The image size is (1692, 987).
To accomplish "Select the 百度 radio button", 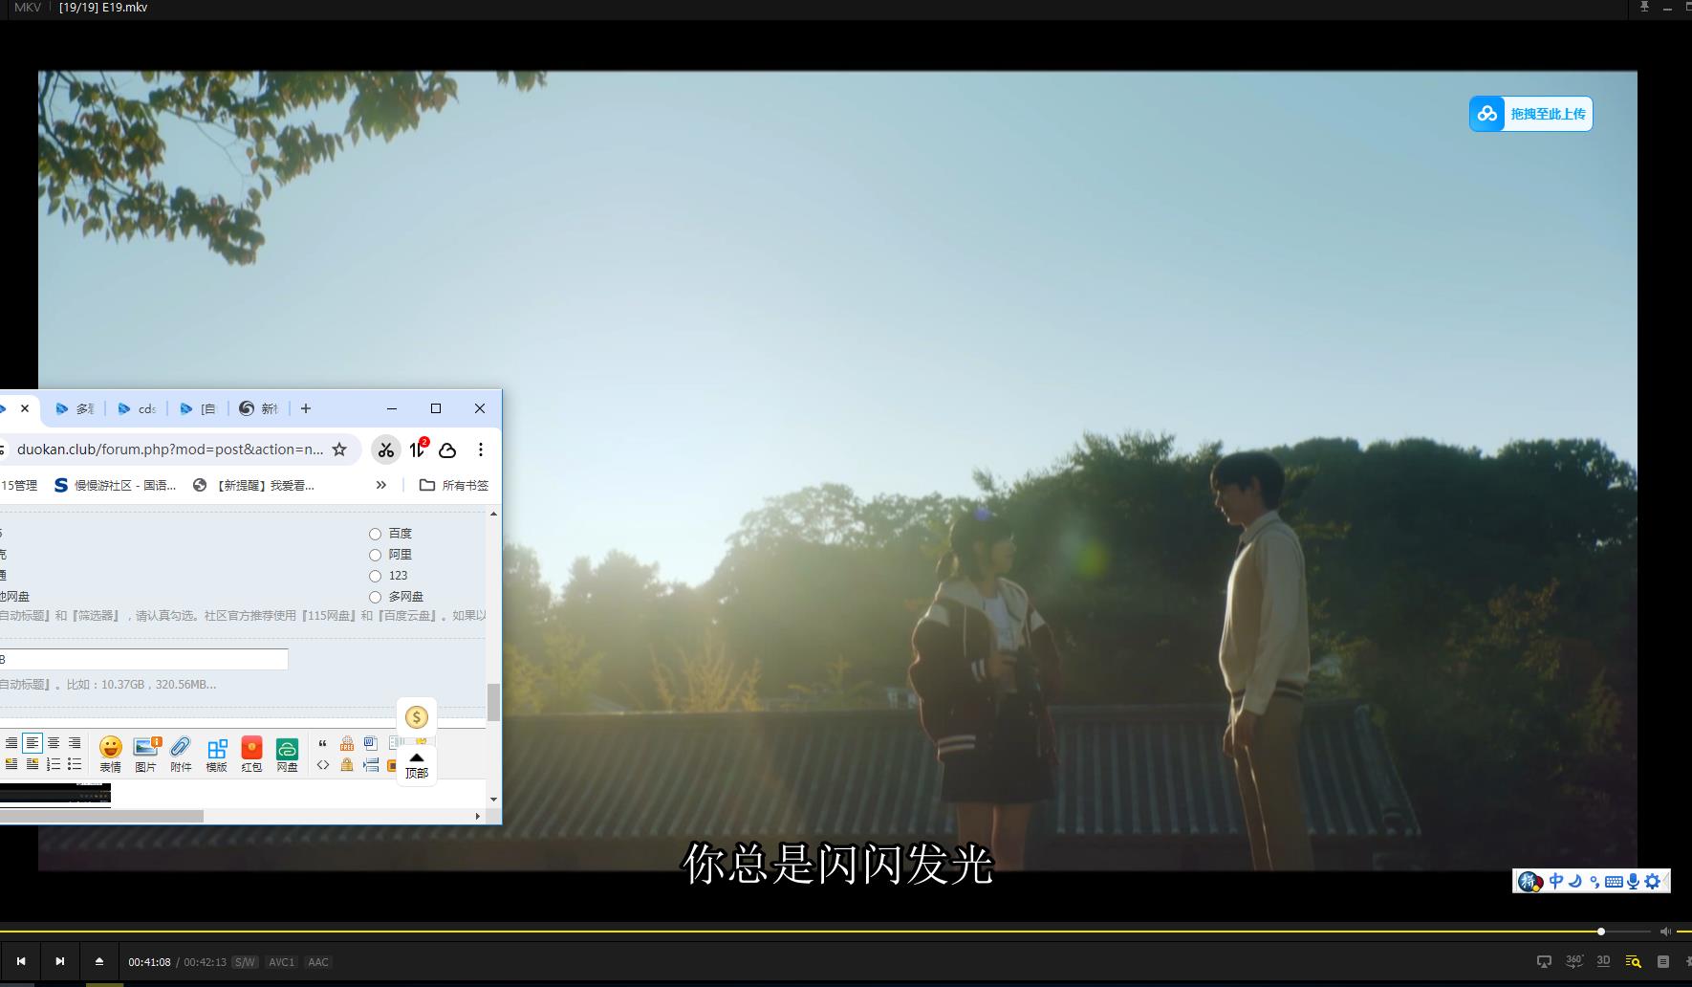I will coord(375,533).
